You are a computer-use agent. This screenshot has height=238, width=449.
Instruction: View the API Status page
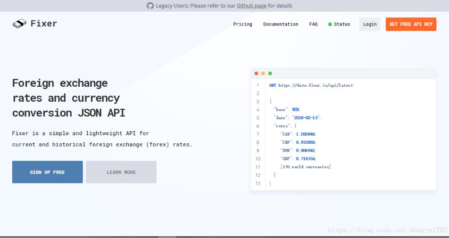click(342, 25)
